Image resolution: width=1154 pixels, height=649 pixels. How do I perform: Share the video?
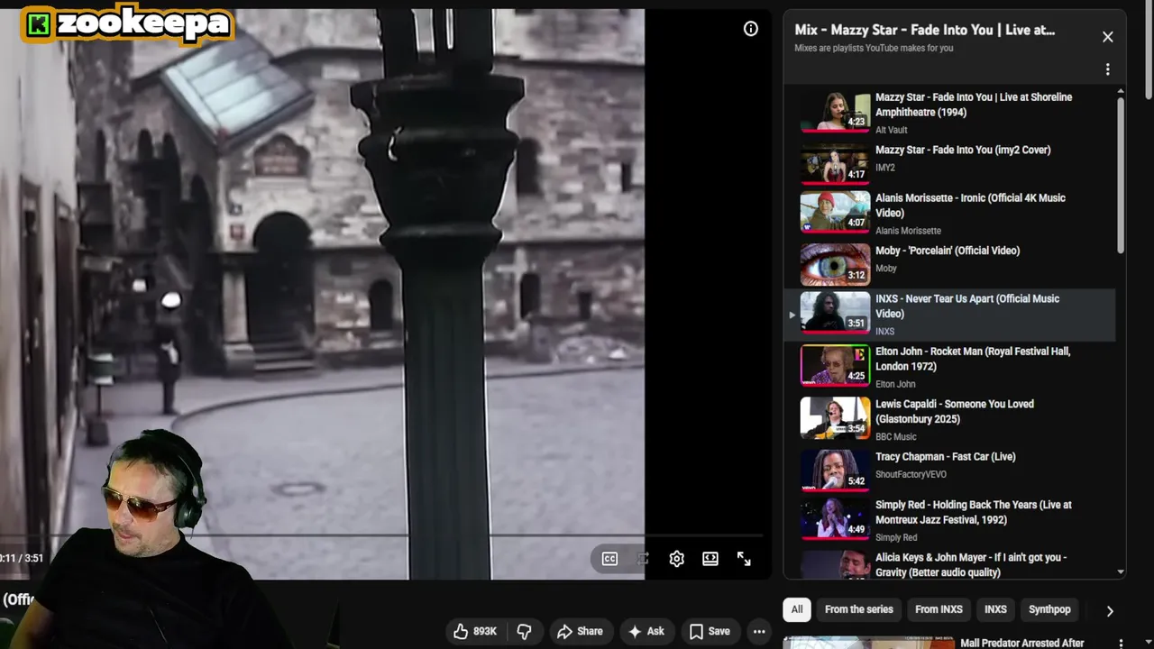[x=580, y=631]
